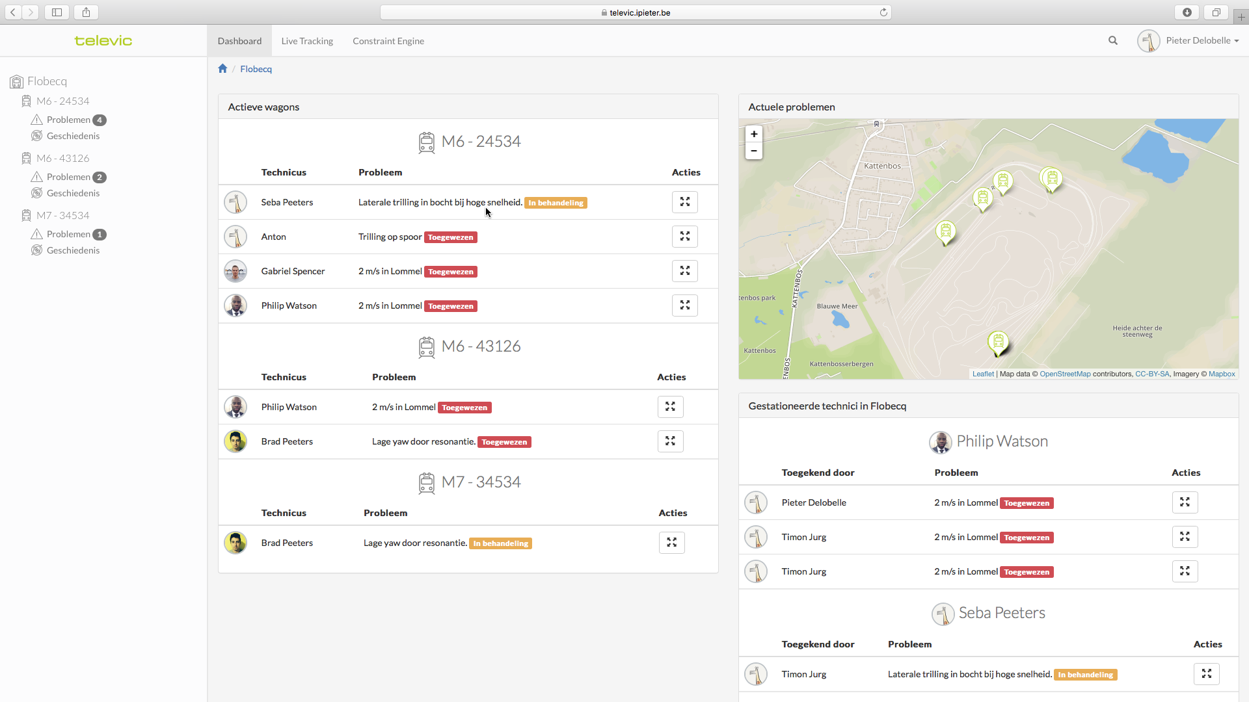Open the Constraint Engine tab

click(x=388, y=41)
